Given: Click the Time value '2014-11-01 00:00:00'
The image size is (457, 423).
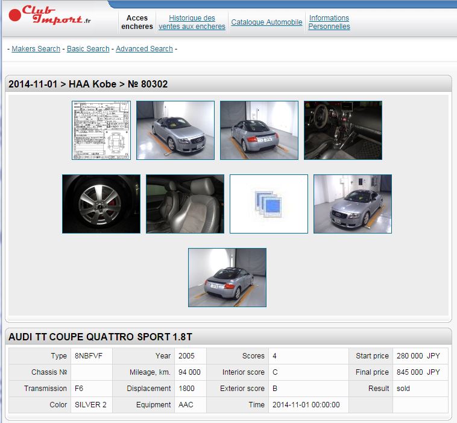Looking at the screenshot, I should point(306,405).
